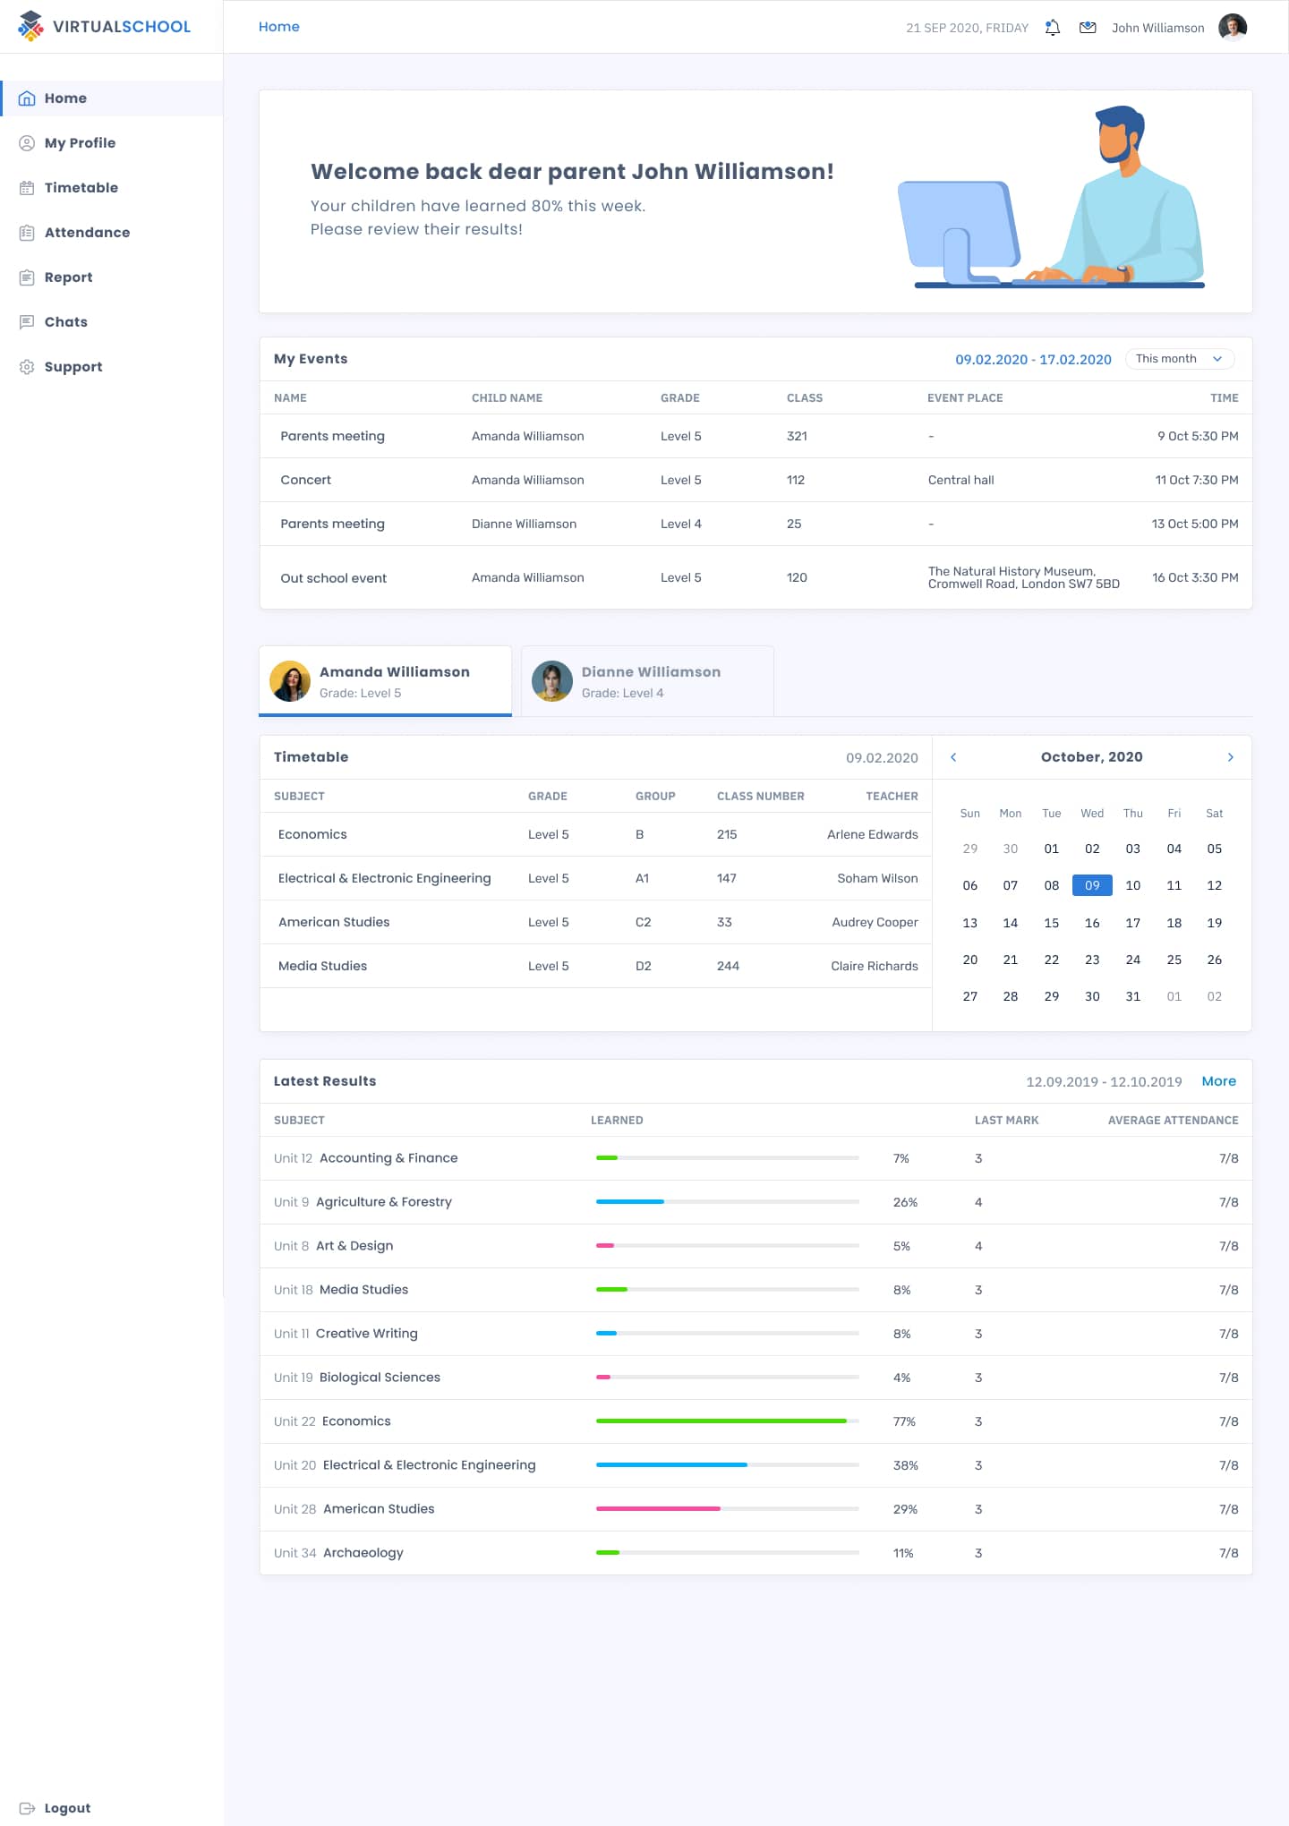Click the Logout icon
Image resolution: width=1289 pixels, height=1826 pixels.
[x=27, y=1808]
